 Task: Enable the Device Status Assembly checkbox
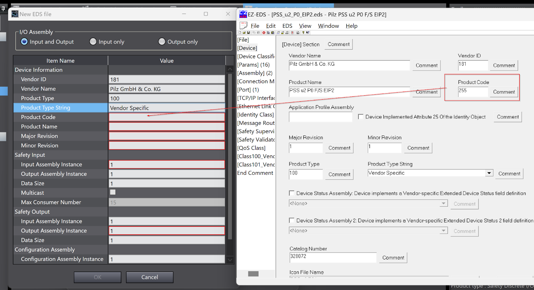point(292,193)
